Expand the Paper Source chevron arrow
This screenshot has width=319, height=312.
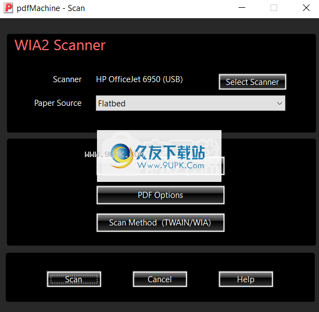279,104
